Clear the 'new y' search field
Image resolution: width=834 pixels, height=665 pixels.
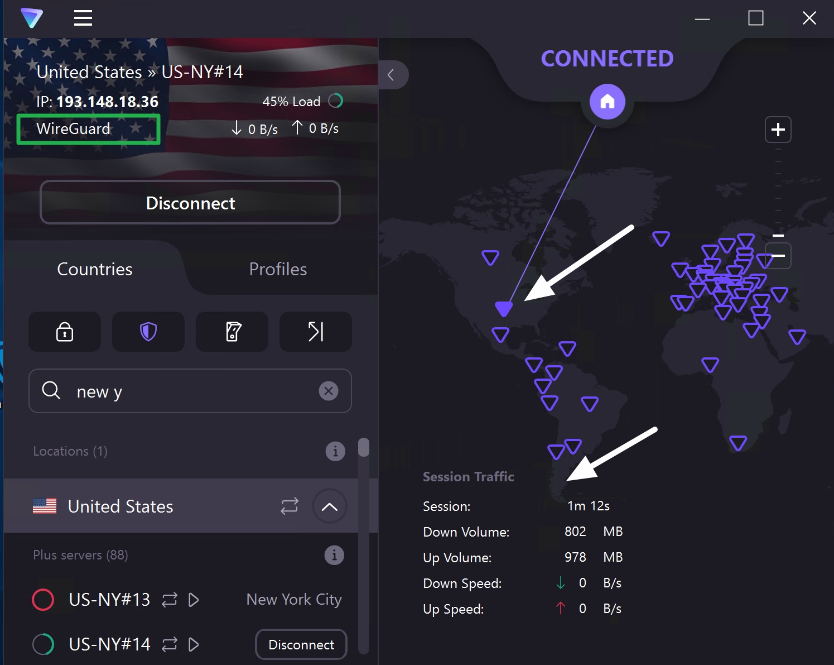click(x=329, y=391)
